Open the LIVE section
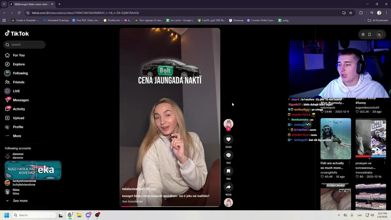Image resolution: width=391 pixels, height=220 pixels. coord(12,91)
